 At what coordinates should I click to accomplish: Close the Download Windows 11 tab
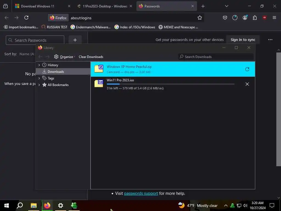point(69,6)
